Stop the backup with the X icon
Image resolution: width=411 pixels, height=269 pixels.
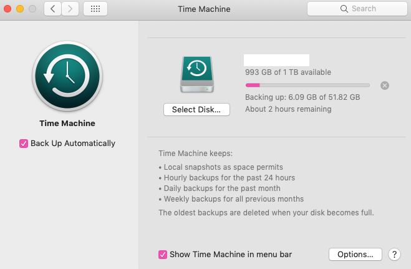pos(385,86)
